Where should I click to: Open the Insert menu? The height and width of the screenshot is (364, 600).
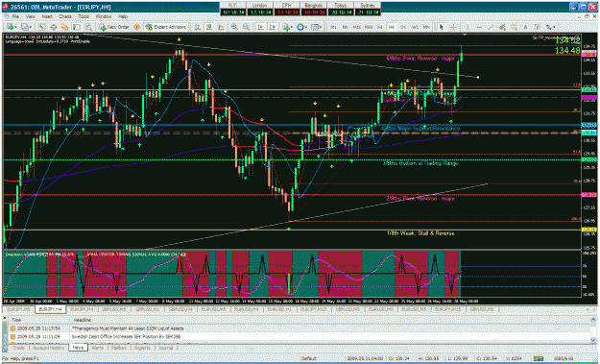pos(47,17)
